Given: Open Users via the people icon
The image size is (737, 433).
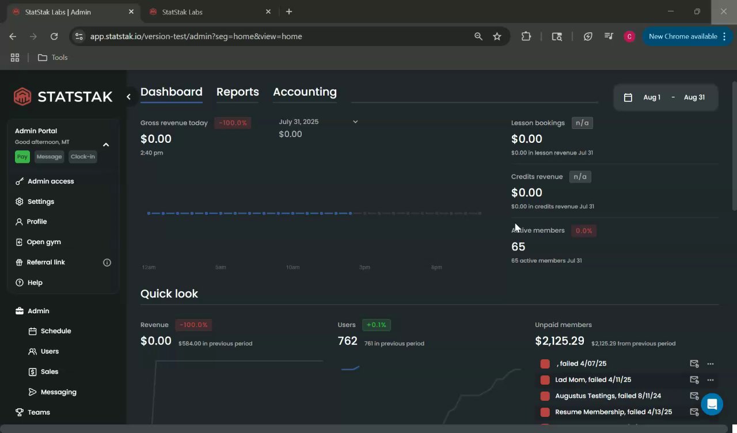Looking at the screenshot, I should pyautogui.click(x=33, y=351).
